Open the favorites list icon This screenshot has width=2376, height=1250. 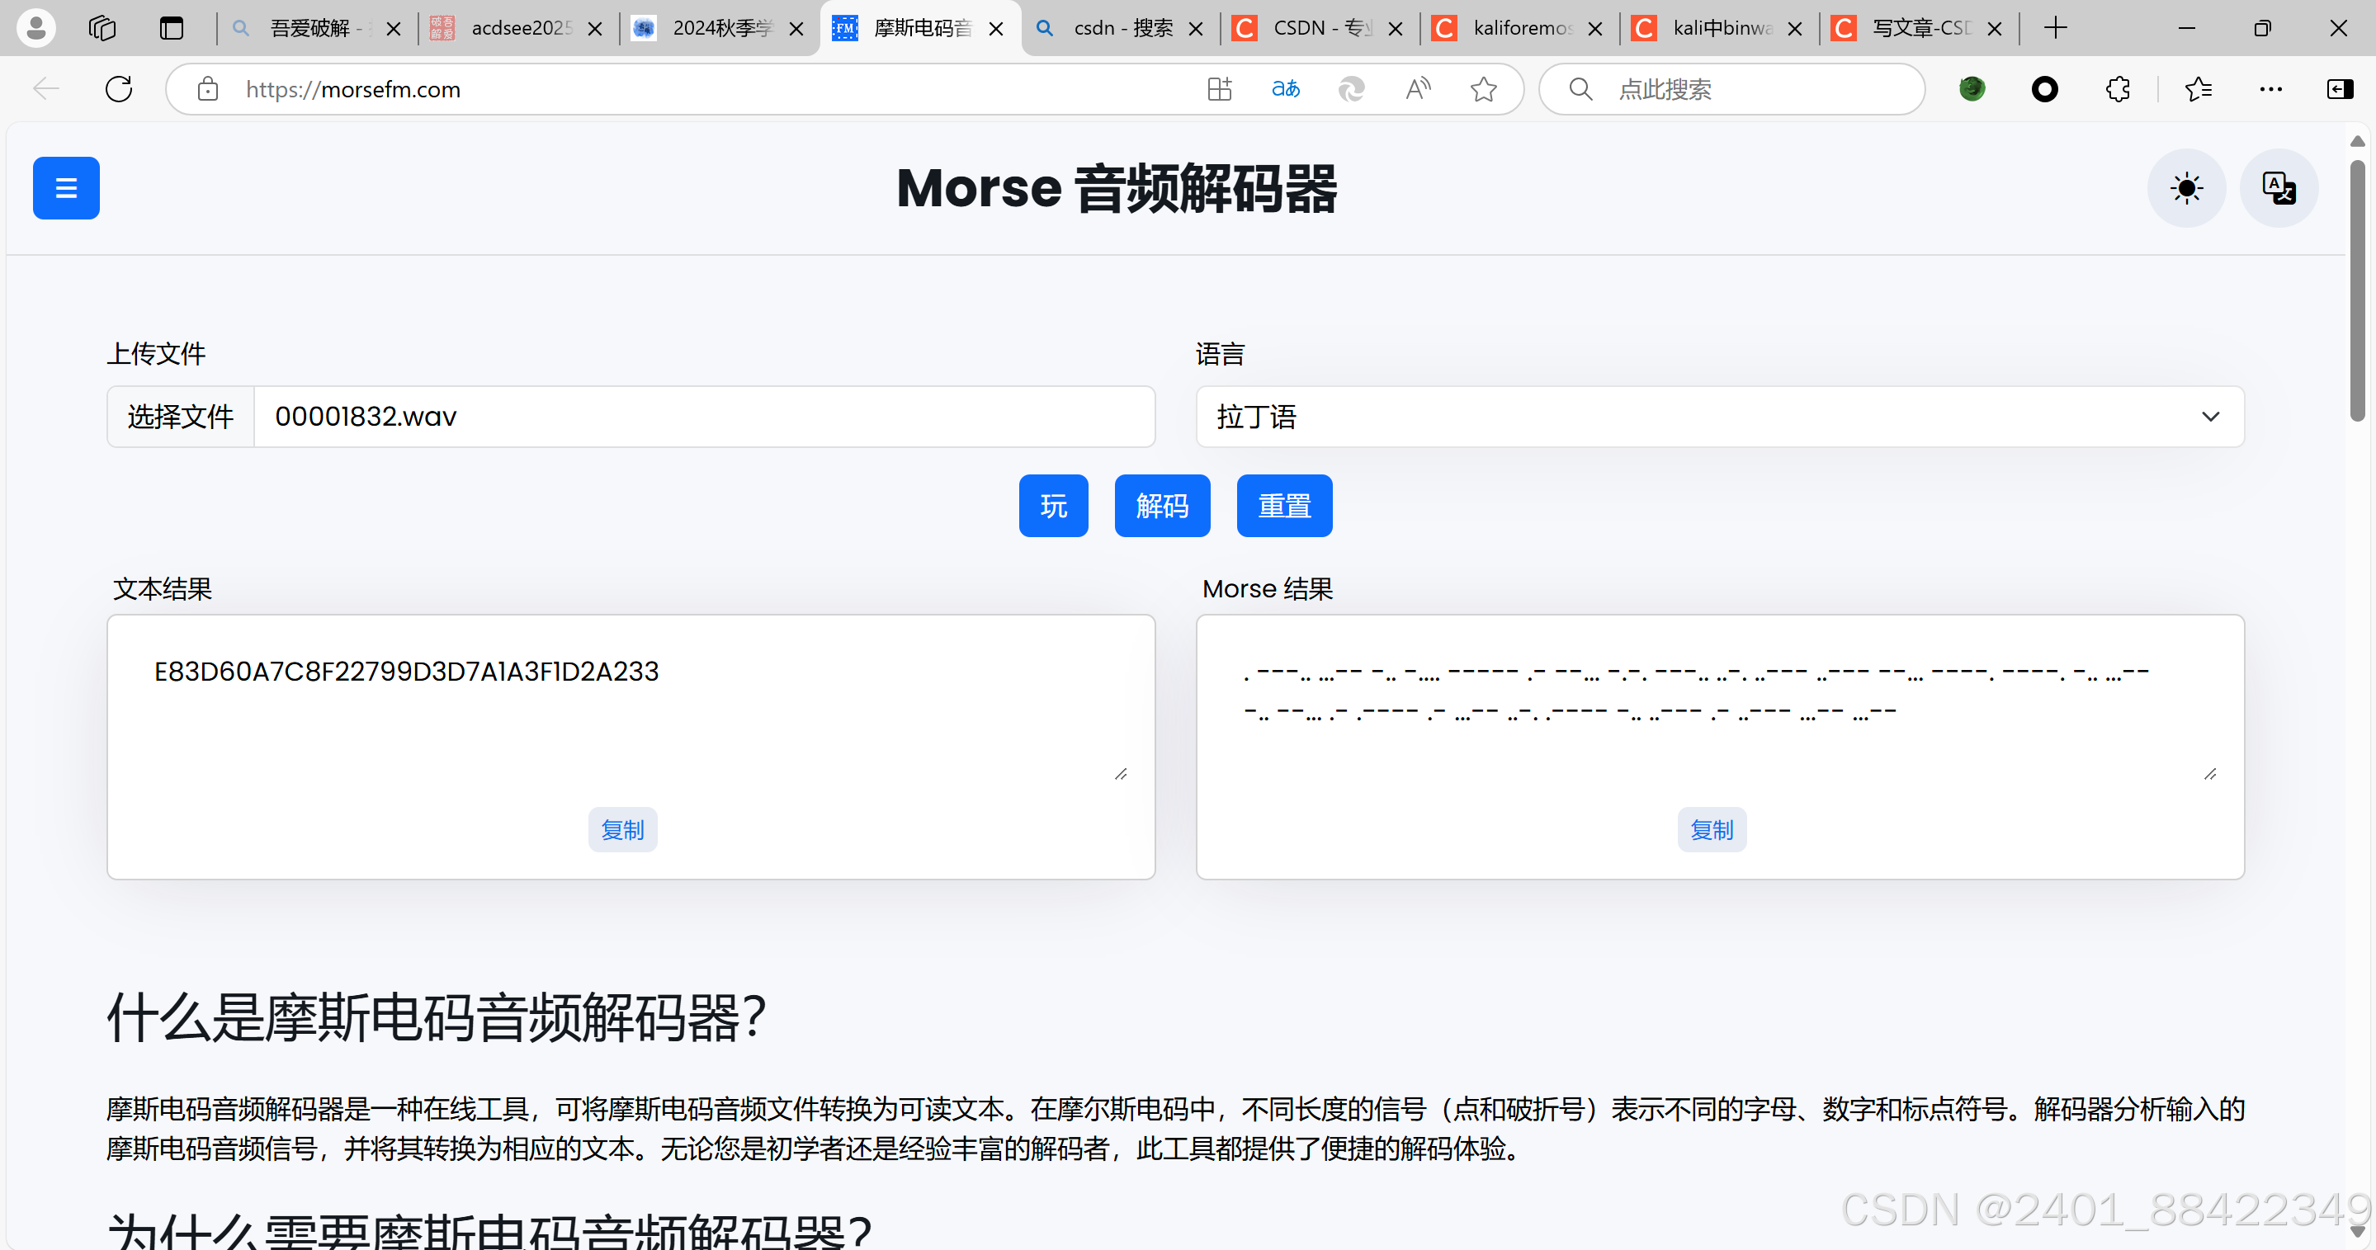point(2198,89)
